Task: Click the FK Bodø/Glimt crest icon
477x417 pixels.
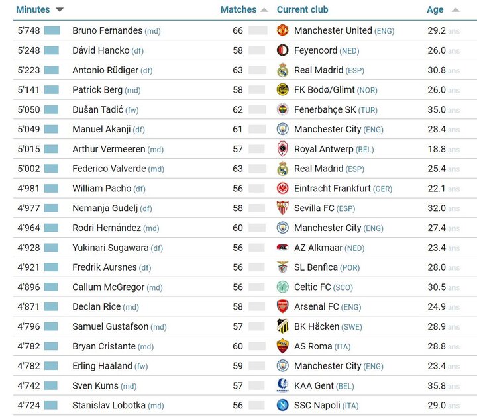Action: coord(283,90)
